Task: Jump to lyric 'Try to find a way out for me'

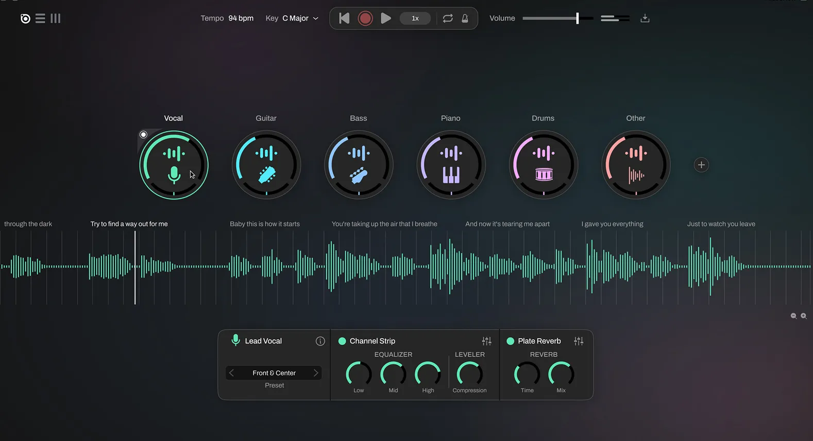Action: click(129, 224)
